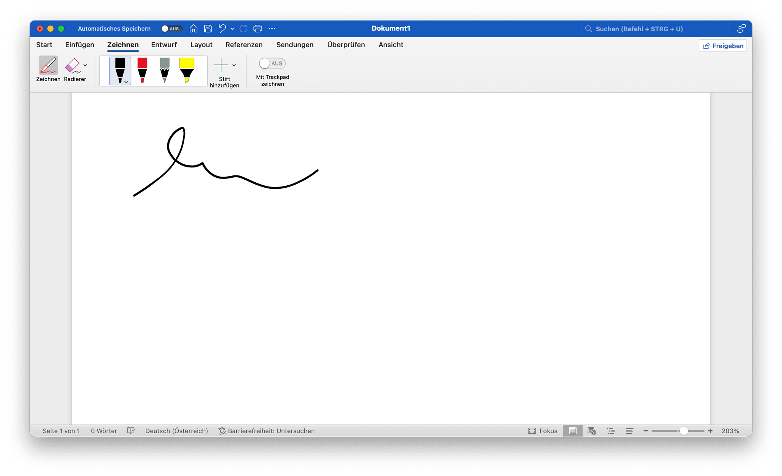The width and height of the screenshot is (782, 476).
Task: Toggle Automatisches Speichern switch
Action: [171, 29]
